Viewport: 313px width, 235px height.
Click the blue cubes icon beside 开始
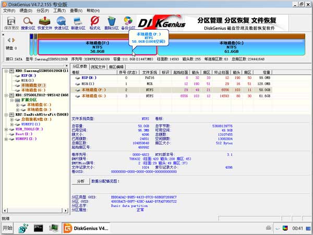pyautogui.click(x=23, y=228)
